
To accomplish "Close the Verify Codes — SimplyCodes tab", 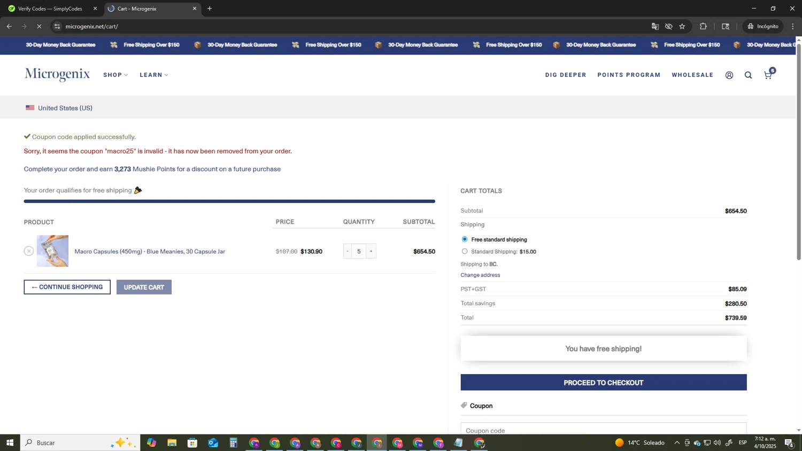I will click(95, 9).
